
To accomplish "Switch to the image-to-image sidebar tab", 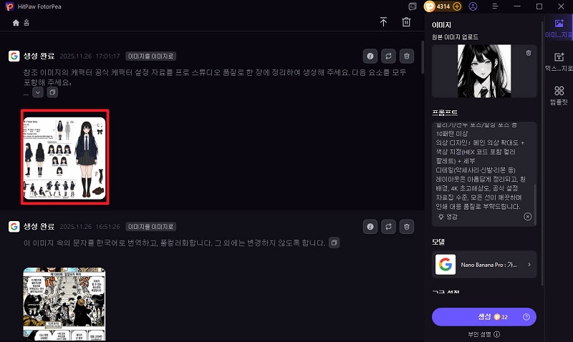I will [559, 29].
